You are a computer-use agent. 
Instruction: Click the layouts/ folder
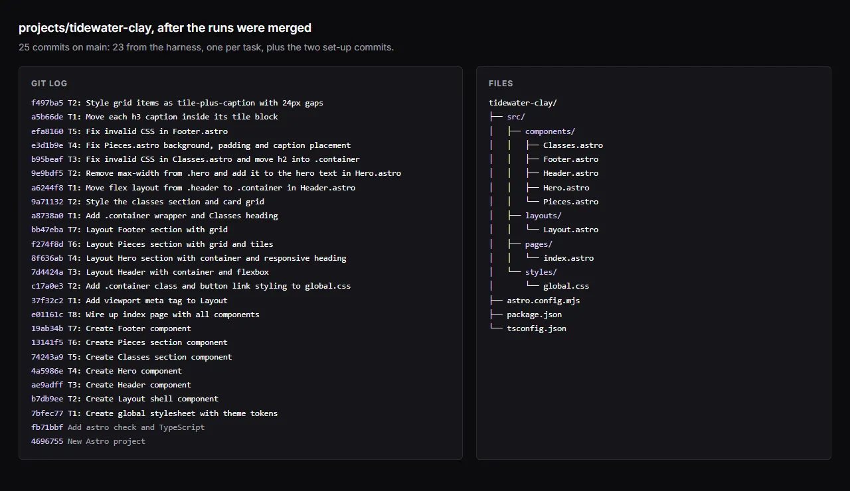click(543, 216)
